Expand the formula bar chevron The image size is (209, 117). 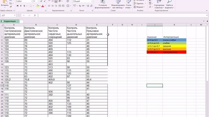point(207,15)
